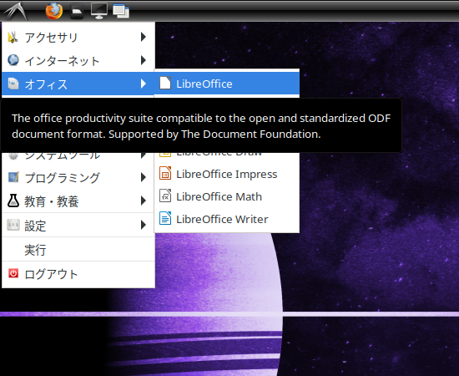459x376 pixels.
Task: Expand the オフィス submenu arrow
Action: click(144, 84)
